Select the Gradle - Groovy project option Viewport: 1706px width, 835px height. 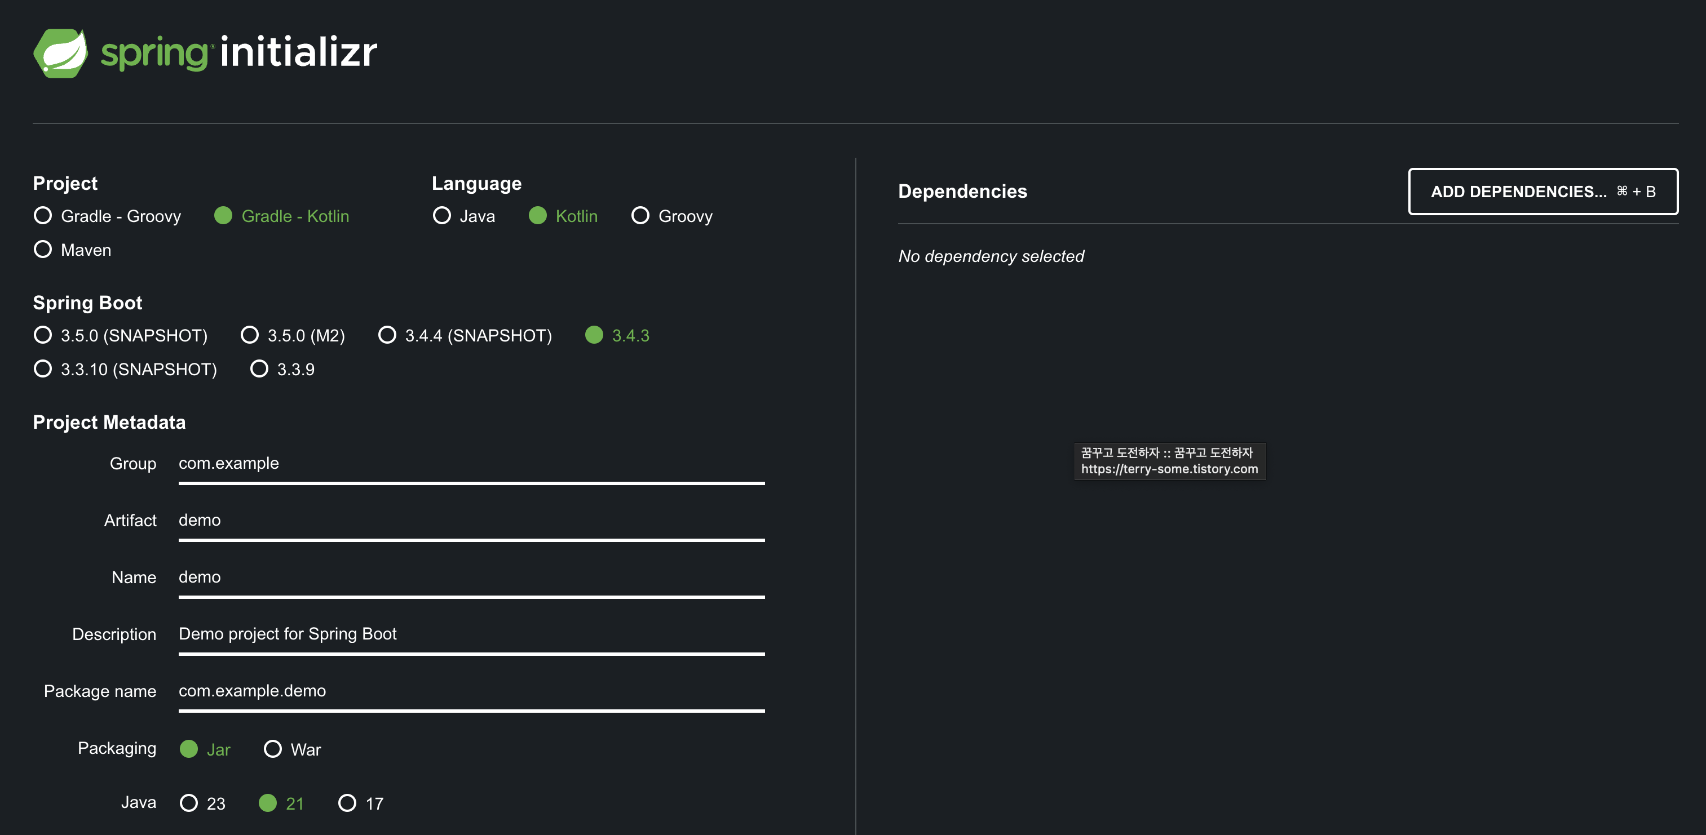pyautogui.click(x=43, y=216)
